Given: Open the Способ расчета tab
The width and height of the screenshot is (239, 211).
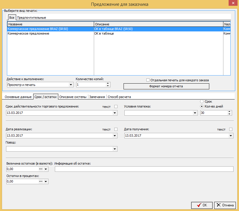Looking at the screenshot, I should click(119, 97).
